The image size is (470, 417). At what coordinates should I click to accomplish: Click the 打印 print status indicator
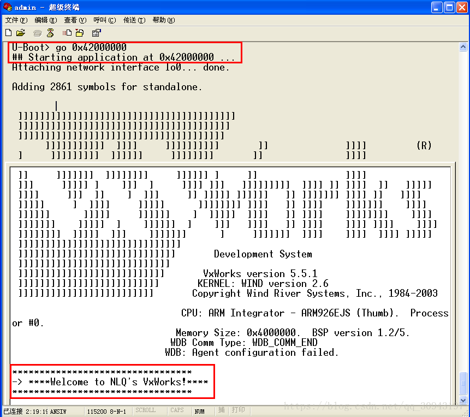pyautogui.click(x=239, y=410)
